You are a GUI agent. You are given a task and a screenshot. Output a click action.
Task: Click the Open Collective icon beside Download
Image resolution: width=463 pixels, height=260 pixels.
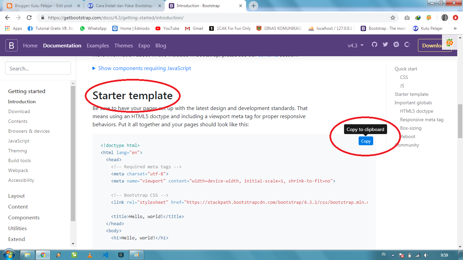coord(407,44)
